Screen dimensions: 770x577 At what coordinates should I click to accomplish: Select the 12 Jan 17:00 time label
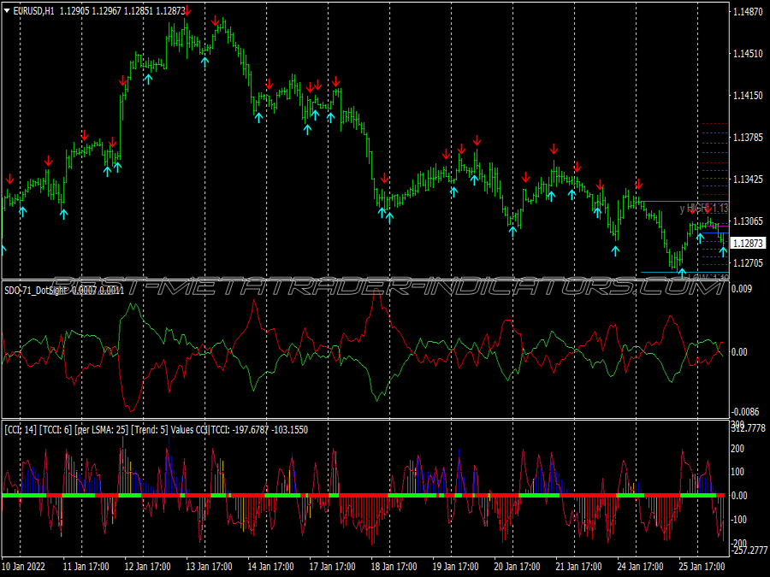coord(147,566)
